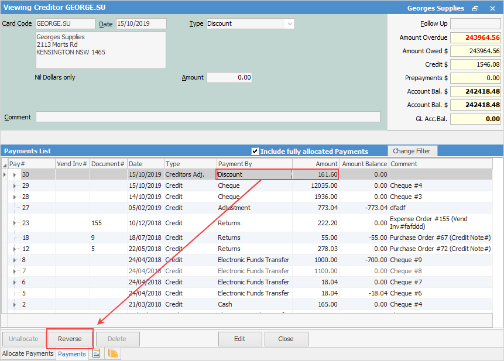Click the Edit button

point(240,339)
